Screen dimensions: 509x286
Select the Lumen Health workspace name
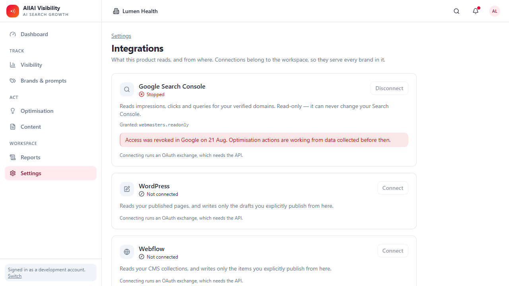[140, 11]
